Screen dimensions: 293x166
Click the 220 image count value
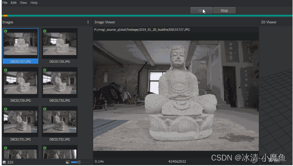click(10, 162)
